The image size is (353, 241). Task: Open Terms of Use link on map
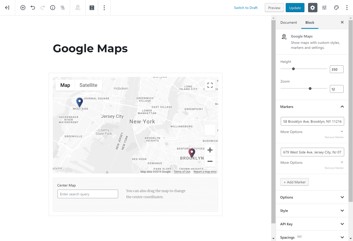click(182, 172)
